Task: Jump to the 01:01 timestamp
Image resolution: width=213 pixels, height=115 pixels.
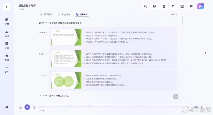Action: tap(42, 54)
